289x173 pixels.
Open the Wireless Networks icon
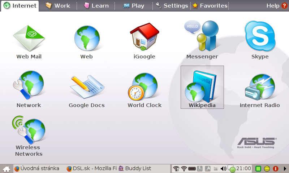tap(29, 130)
